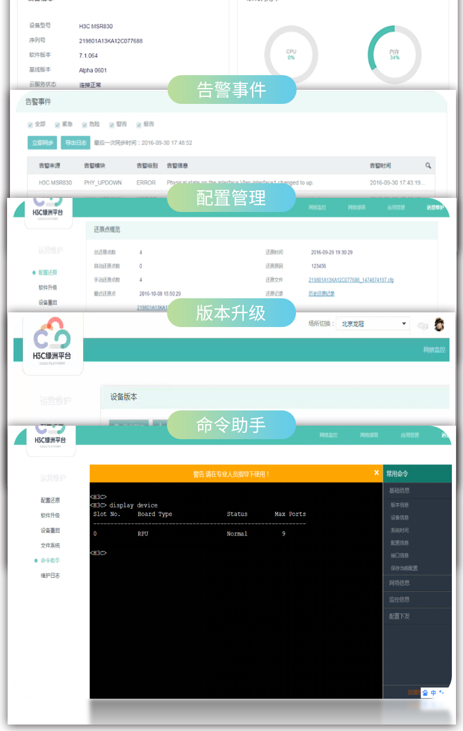Click the H3C MSR830 device model value
The image size is (463, 731).
[96, 26]
